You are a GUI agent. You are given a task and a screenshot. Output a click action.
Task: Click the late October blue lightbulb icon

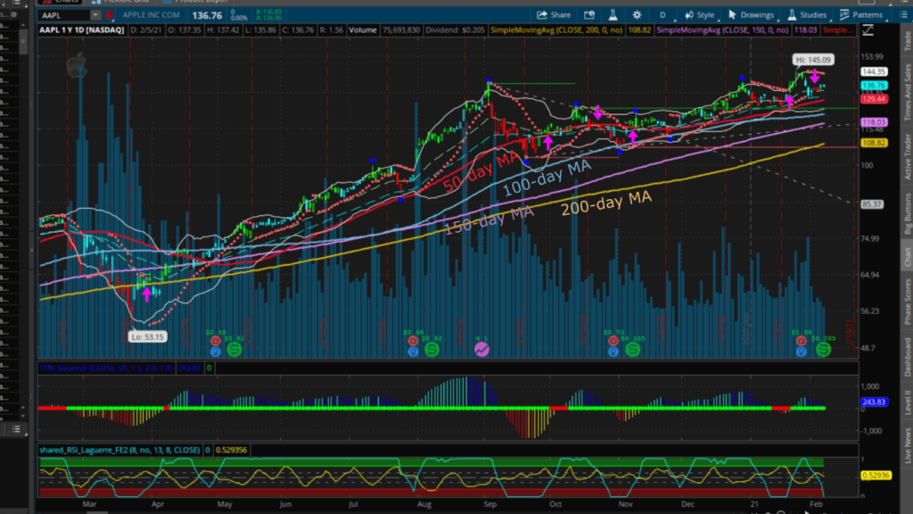tap(613, 352)
